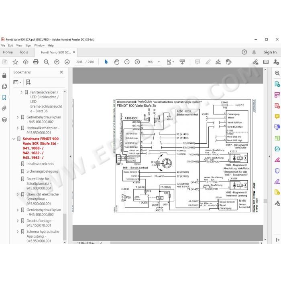Add document to starred with star icon
This screenshot has height=281, width=281.
[x=15, y=62]
